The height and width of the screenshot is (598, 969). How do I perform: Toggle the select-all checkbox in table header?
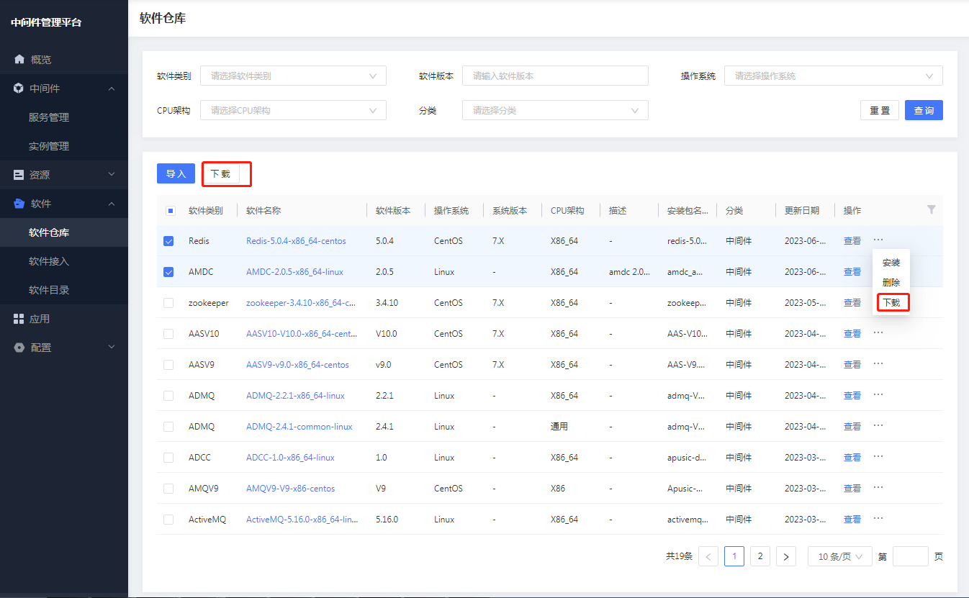[171, 211]
